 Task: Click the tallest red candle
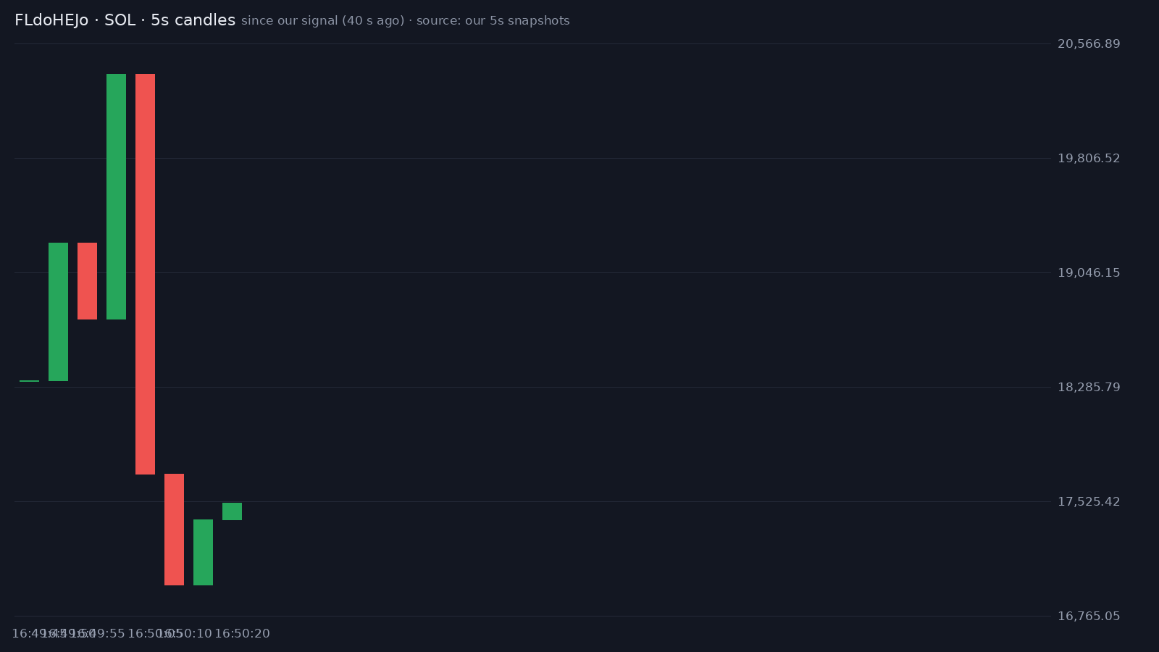tap(145, 274)
